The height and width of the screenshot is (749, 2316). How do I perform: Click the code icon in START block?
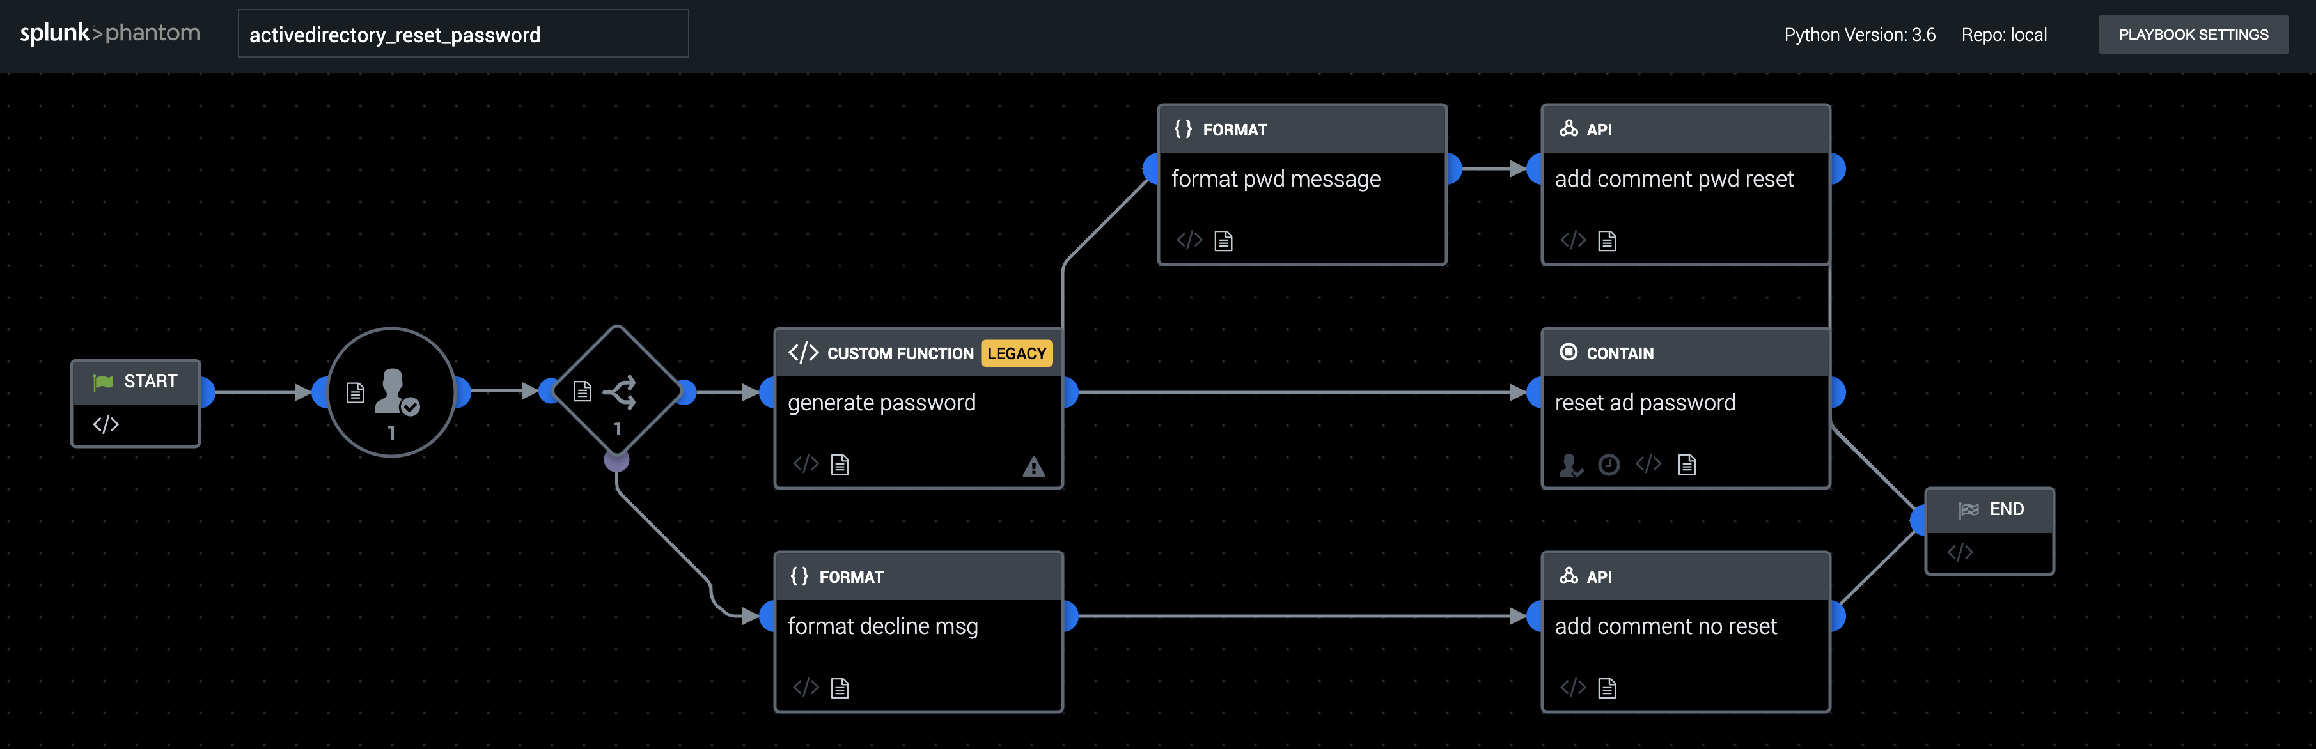pos(106,424)
